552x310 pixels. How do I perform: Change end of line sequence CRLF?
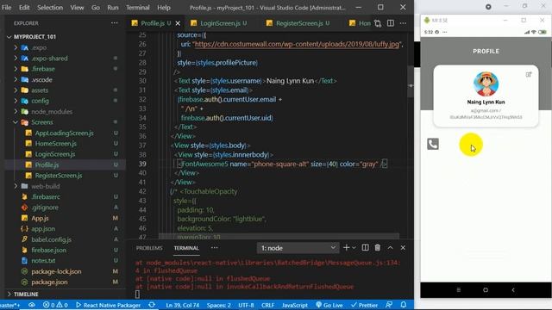click(267, 305)
